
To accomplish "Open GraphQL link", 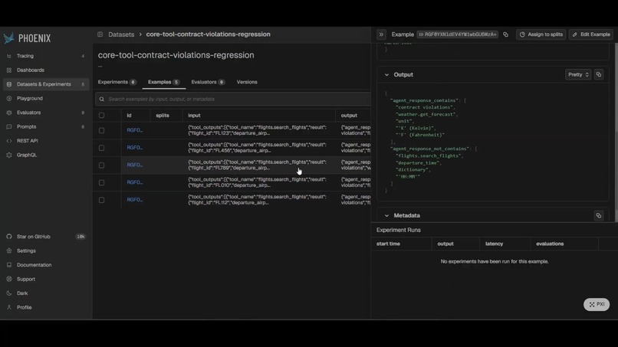I will pyautogui.click(x=26, y=155).
